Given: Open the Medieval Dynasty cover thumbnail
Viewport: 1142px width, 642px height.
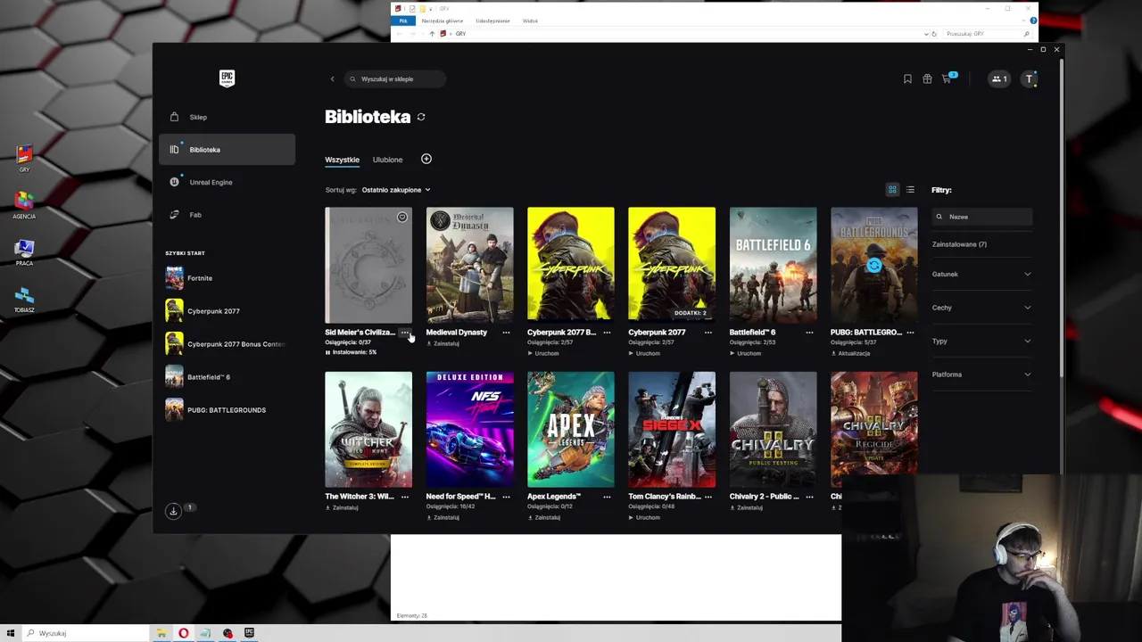Looking at the screenshot, I should pyautogui.click(x=469, y=265).
